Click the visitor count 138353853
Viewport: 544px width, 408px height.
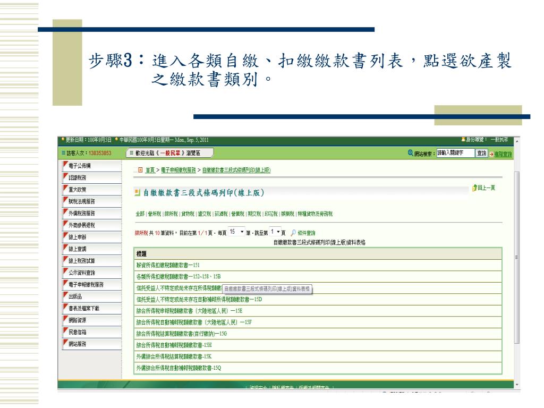pyautogui.click(x=100, y=153)
